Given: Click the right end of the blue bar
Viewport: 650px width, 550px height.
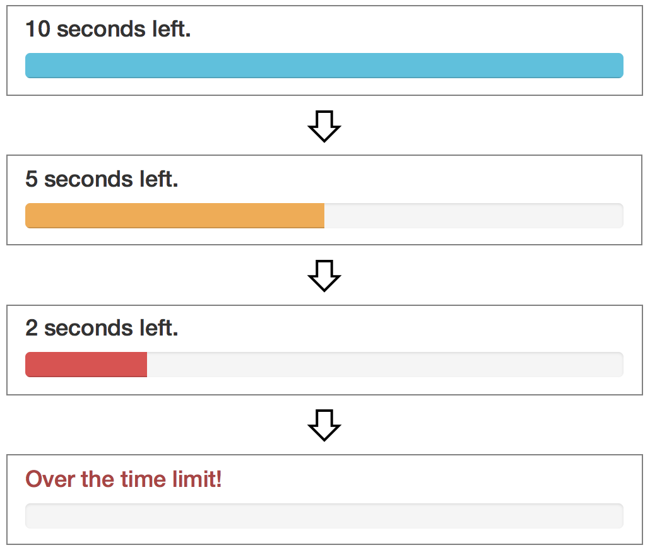Looking at the screenshot, I should pyautogui.click(x=620, y=66).
